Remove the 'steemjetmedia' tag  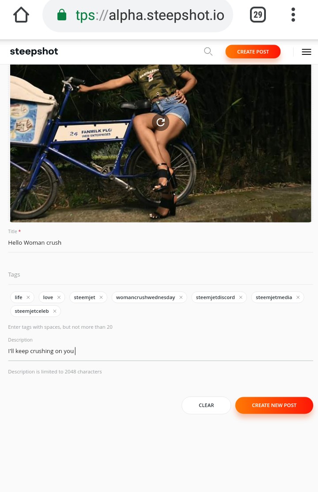click(x=298, y=297)
